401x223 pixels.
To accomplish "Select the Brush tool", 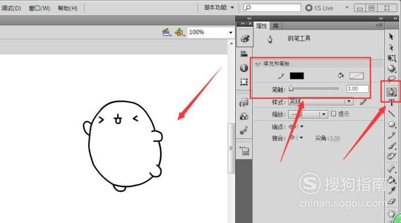I will pyautogui.click(x=392, y=146).
